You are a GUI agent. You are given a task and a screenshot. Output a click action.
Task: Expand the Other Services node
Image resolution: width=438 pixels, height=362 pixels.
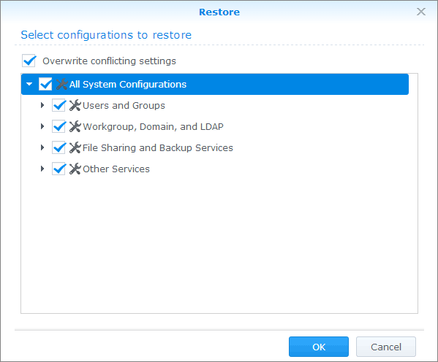pos(42,169)
